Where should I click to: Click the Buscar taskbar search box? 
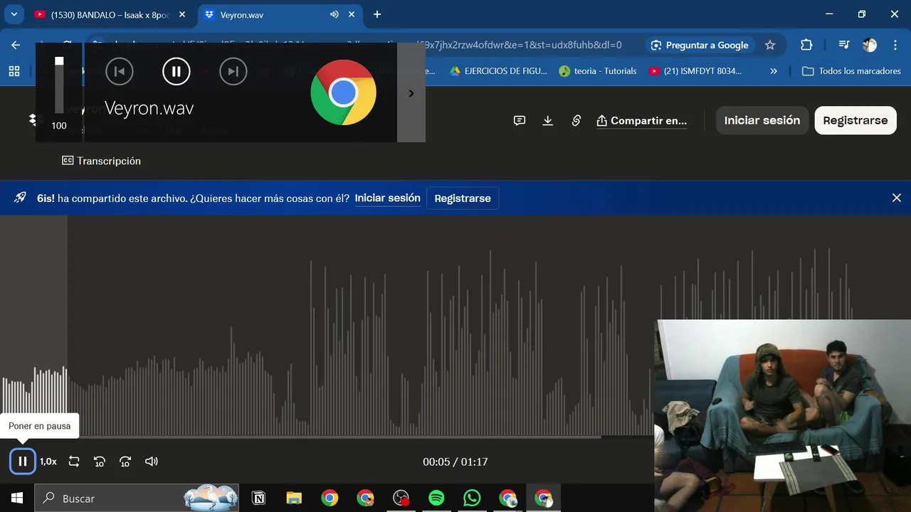point(137,498)
